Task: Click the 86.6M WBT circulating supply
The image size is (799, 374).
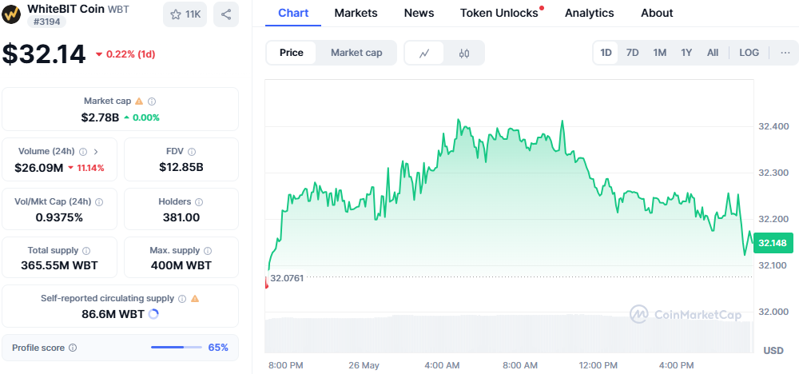Action: [113, 314]
